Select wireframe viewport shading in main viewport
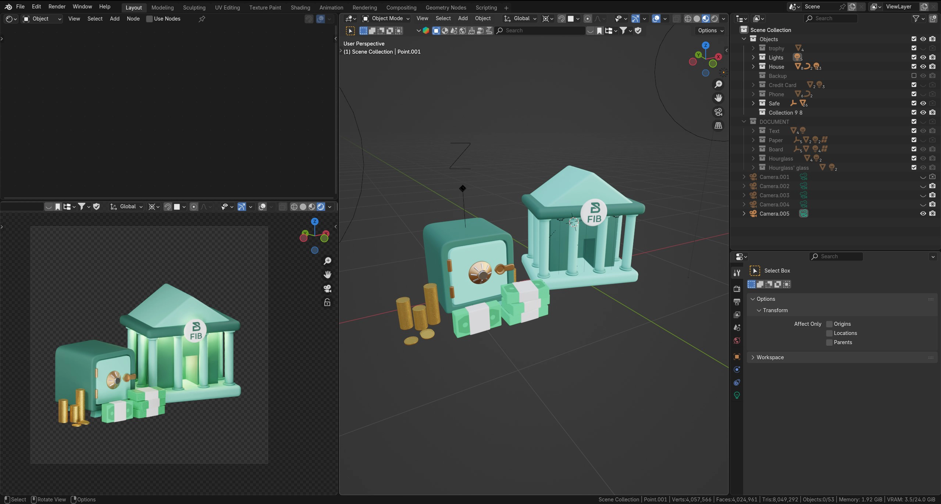The image size is (941, 504). pyautogui.click(x=688, y=19)
